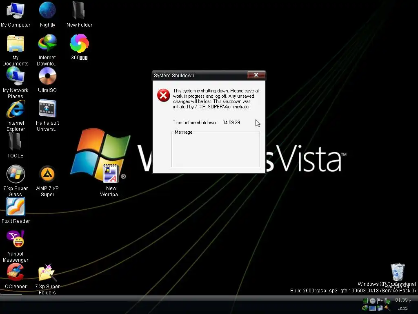
Task: Open the My Computer desktop icon
Action: point(16,15)
